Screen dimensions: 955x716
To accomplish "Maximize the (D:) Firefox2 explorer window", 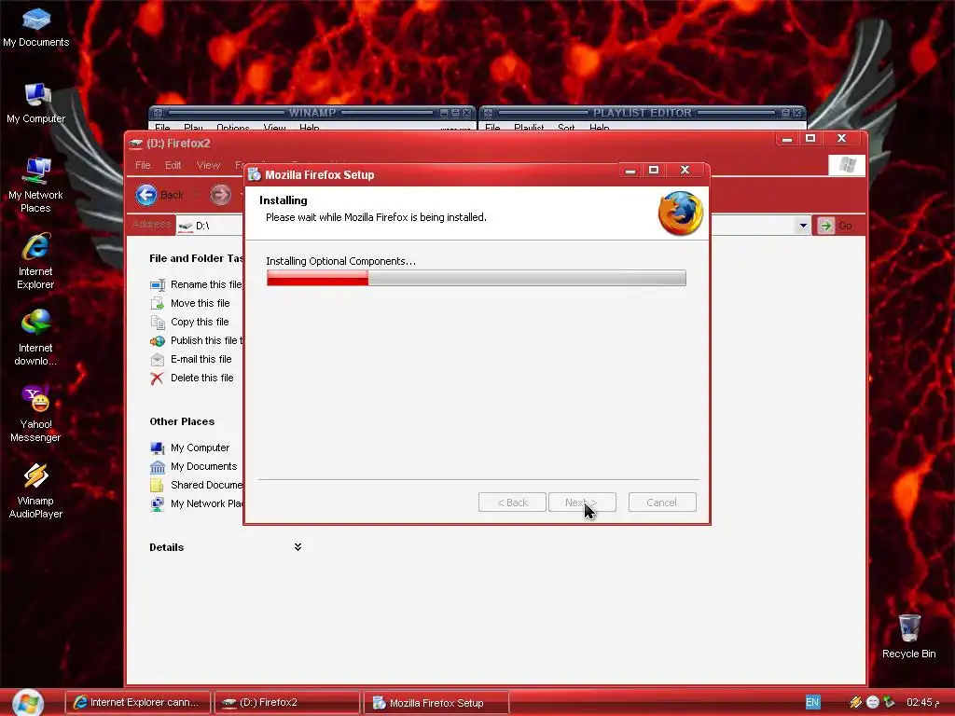I will [x=810, y=139].
